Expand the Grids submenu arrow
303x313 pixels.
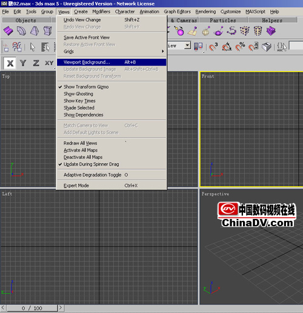point(162,52)
